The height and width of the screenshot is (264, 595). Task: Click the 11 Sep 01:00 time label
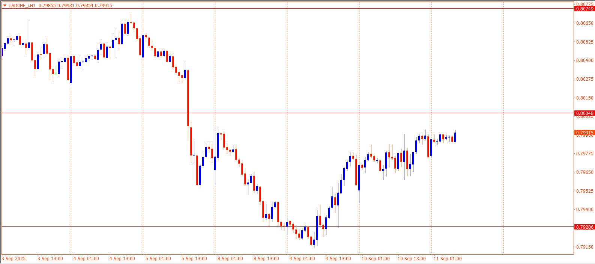pos(447,259)
